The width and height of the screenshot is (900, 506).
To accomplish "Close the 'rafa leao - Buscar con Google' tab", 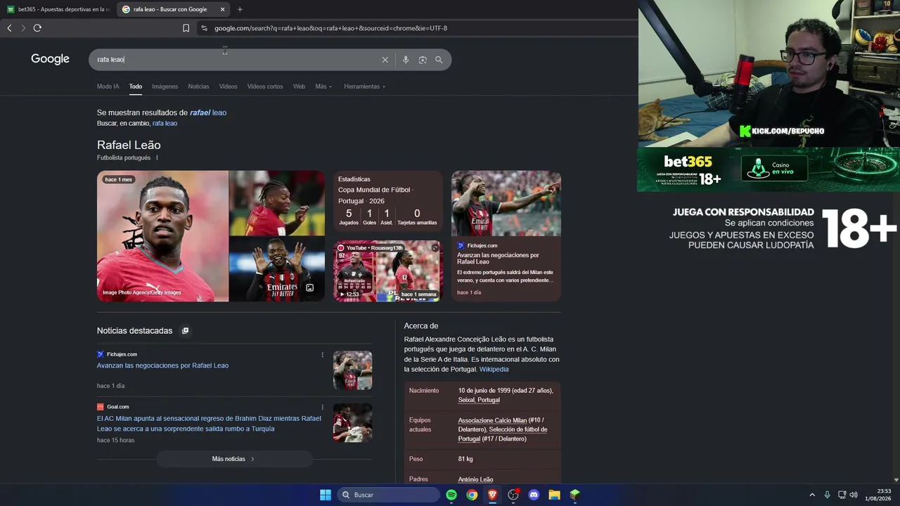I will click(222, 9).
